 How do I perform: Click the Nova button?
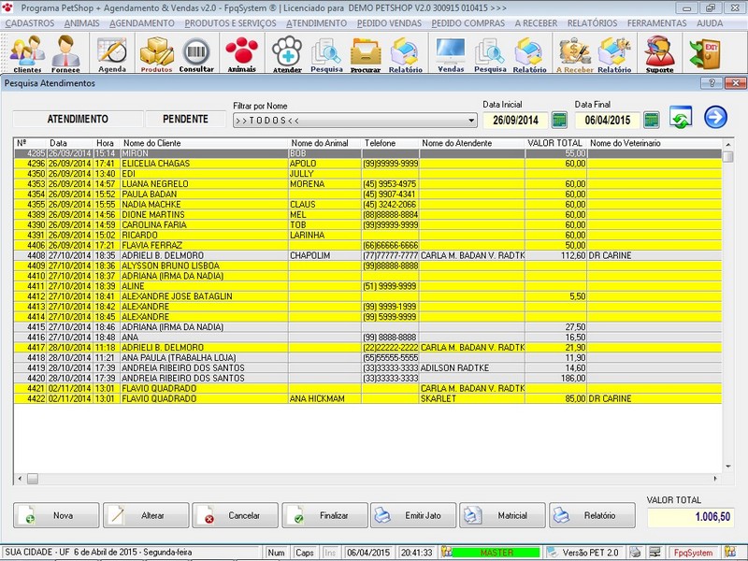click(x=56, y=515)
